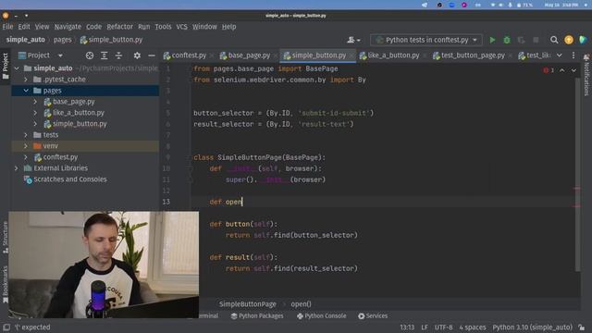Open Python 3.10 interpreter selector
This screenshot has height=333, width=592.
click(533, 327)
